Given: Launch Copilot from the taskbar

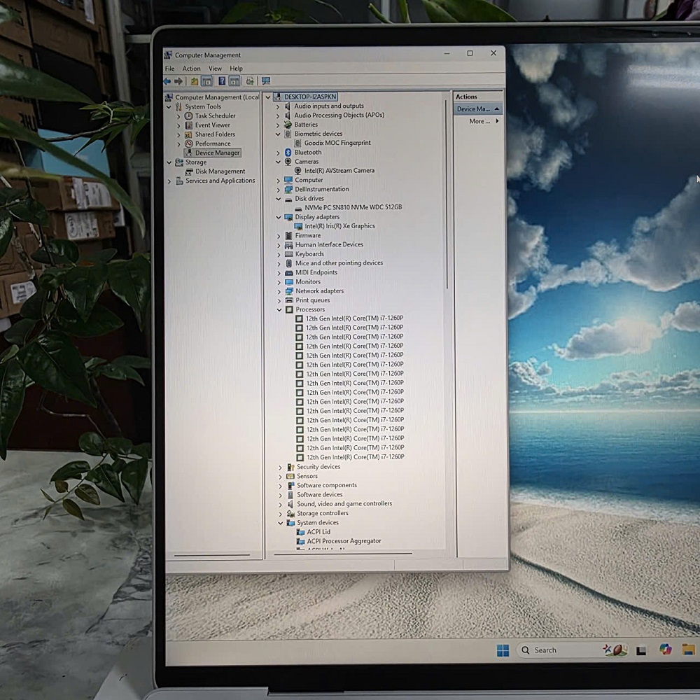Looking at the screenshot, I should (665, 649).
